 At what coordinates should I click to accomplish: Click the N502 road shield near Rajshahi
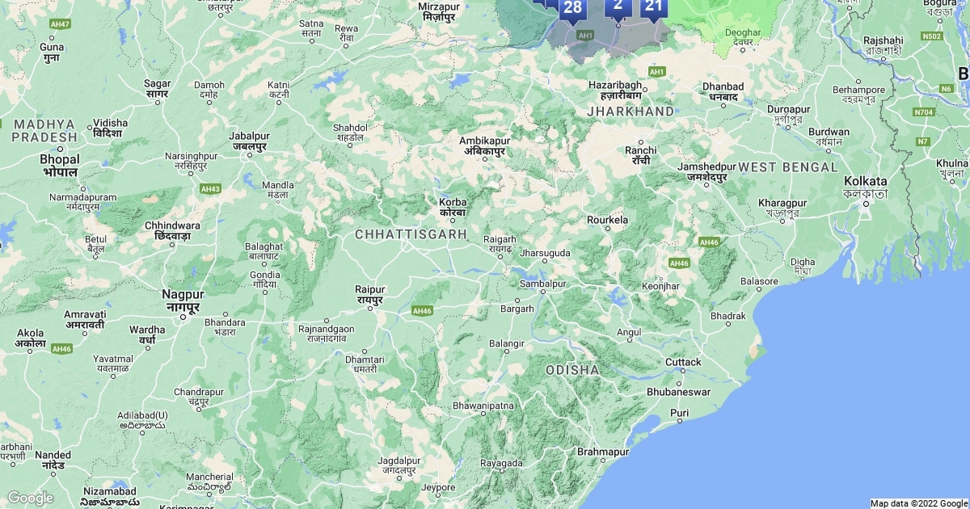933,36
